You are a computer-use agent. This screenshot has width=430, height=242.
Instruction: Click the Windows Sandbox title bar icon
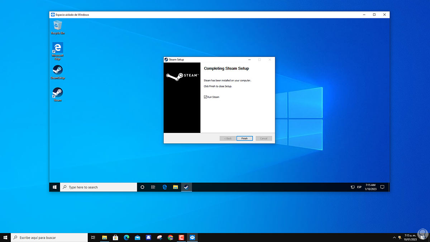(53, 15)
